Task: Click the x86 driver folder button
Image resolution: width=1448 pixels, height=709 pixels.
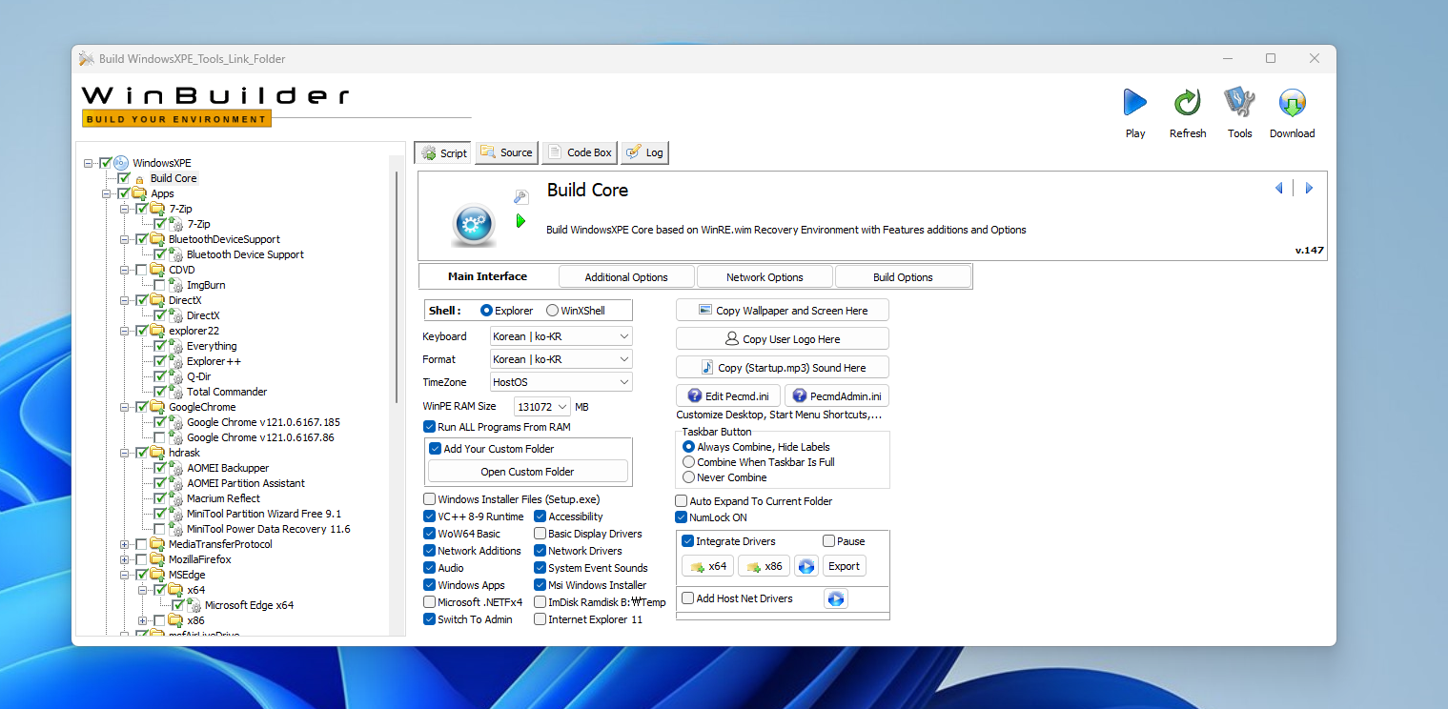Action: [x=765, y=566]
